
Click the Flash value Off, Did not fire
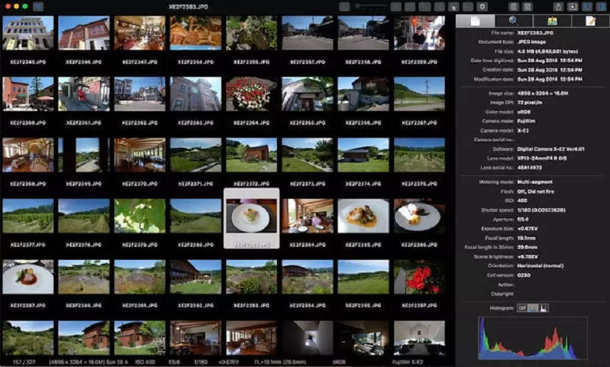coord(536,191)
